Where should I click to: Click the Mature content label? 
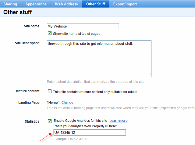[28, 91]
